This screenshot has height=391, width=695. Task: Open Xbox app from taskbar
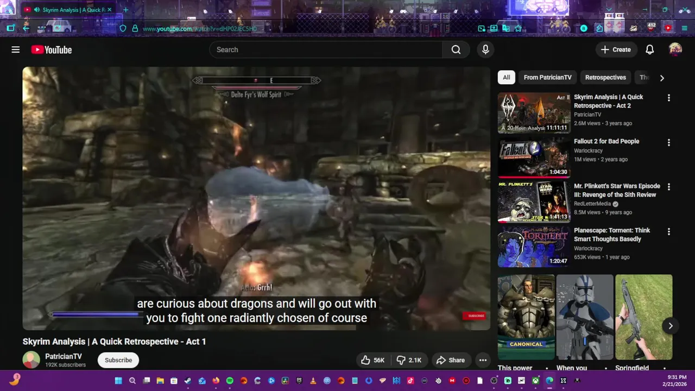tap(535, 381)
